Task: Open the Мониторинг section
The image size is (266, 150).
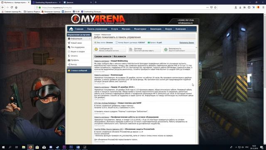Action: 140,29
